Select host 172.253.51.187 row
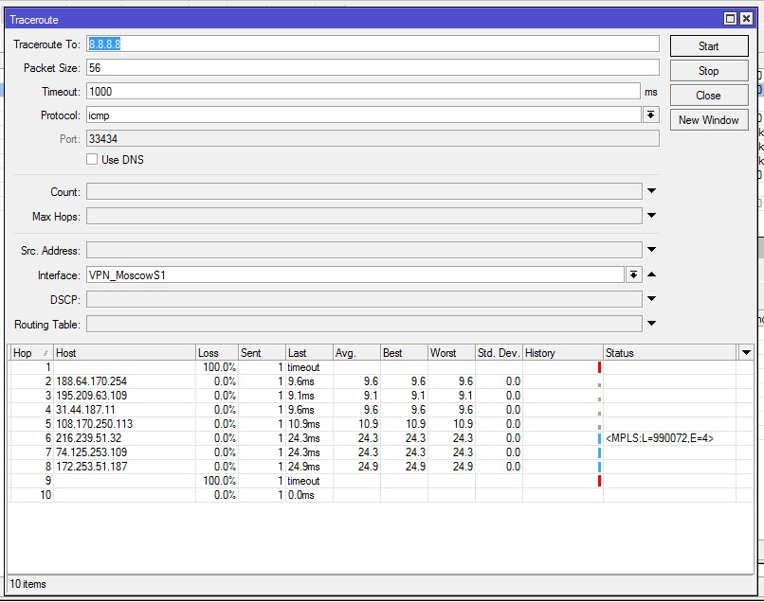 point(381,467)
